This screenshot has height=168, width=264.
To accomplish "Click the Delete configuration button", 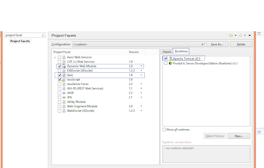I will (241, 44).
